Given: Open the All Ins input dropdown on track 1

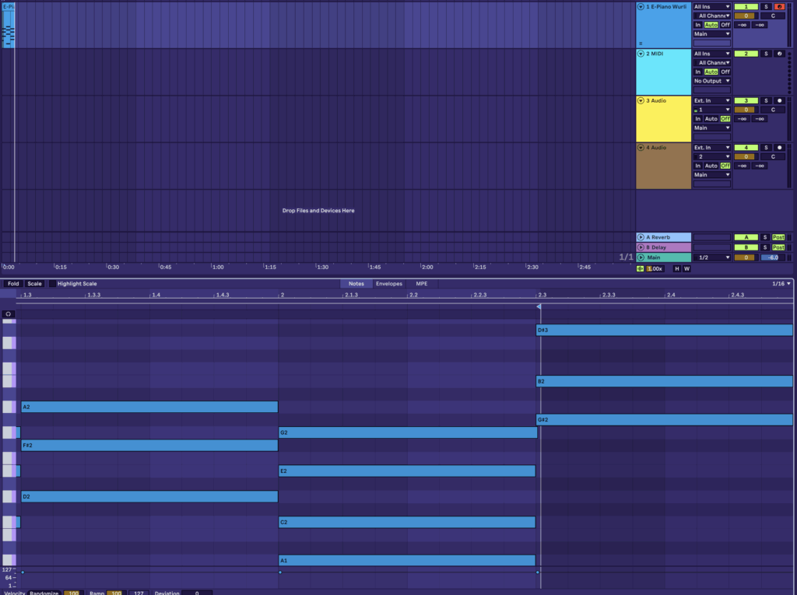Looking at the screenshot, I should [712, 7].
